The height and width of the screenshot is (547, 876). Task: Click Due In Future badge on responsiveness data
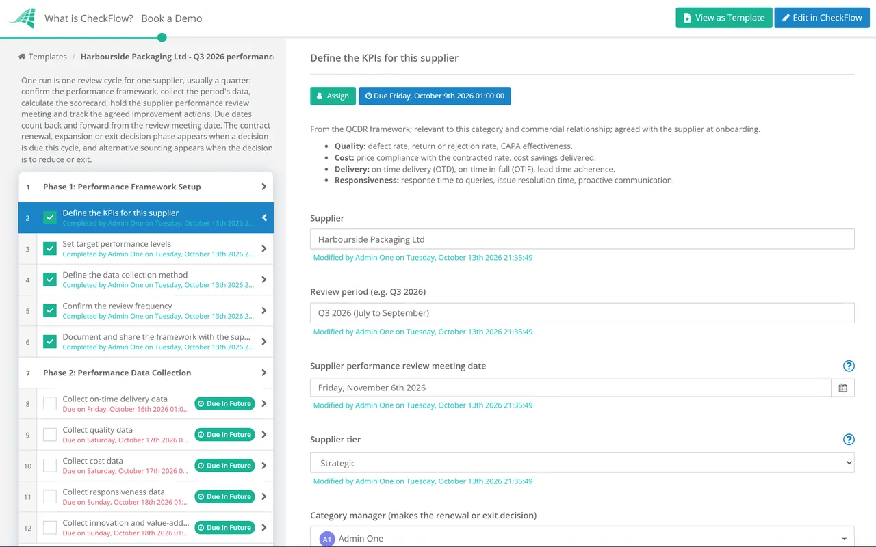[224, 496]
